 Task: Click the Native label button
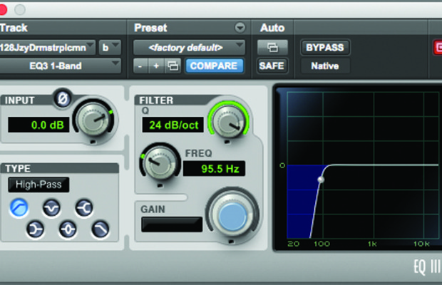click(325, 66)
